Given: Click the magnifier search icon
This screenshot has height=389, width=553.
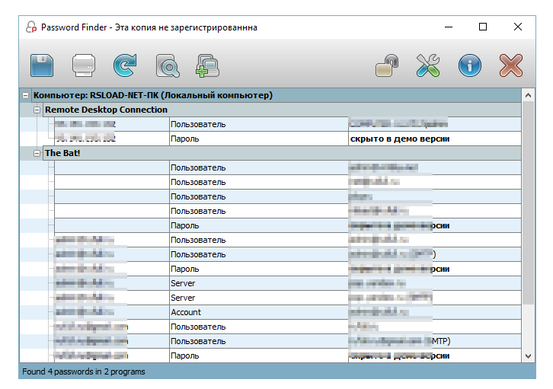Looking at the screenshot, I should pyautogui.click(x=168, y=65).
